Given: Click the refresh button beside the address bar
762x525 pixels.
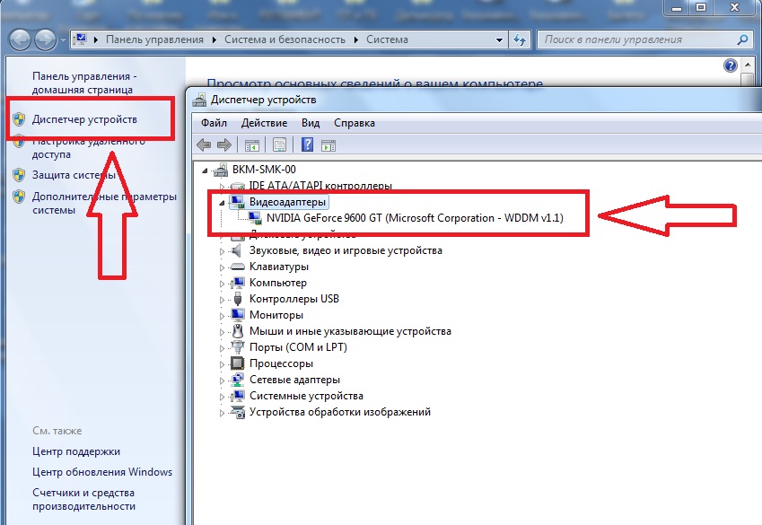Looking at the screenshot, I should [x=520, y=39].
